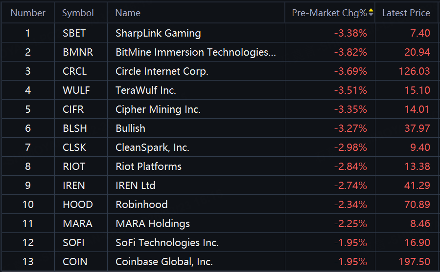This screenshot has height=272, width=440.
Task: Click Riot Platforms latest price 13.38
Action: click(417, 167)
